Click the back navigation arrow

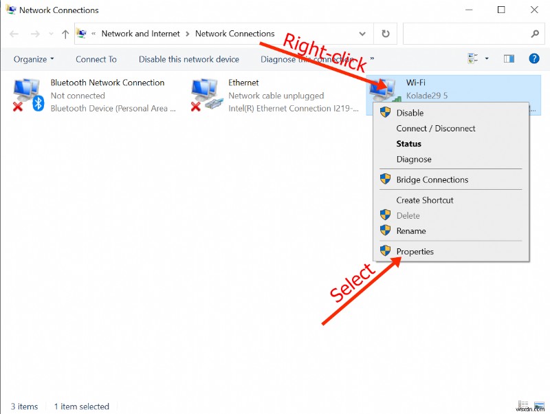click(x=14, y=33)
